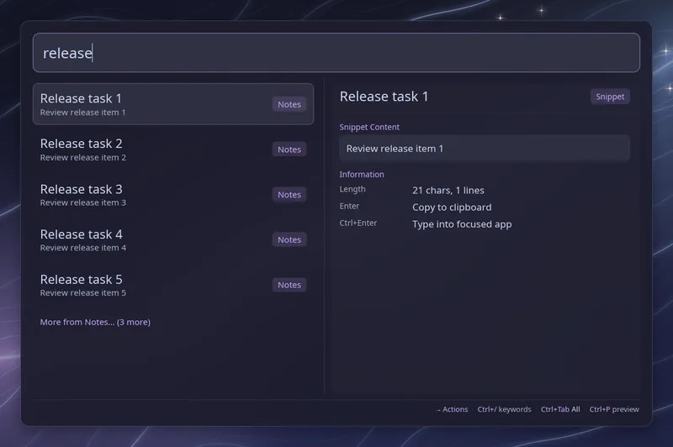This screenshot has height=447, width=673.
Task: Click the "Snippet Content" section label
Action: pyautogui.click(x=369, y=127)
